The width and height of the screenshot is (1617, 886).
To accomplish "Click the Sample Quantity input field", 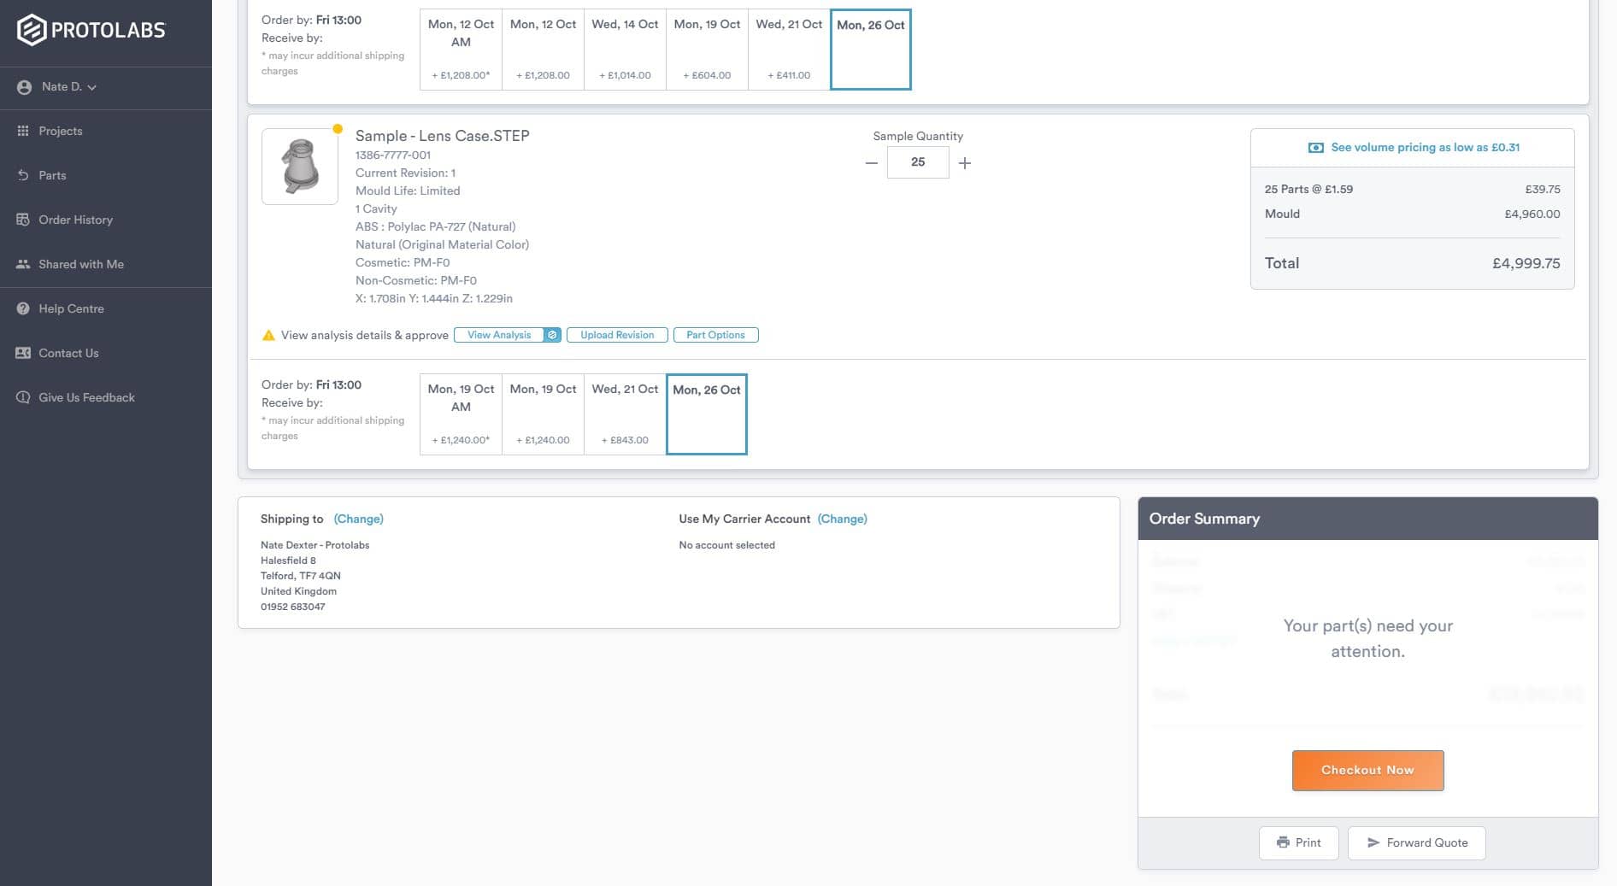I will point(917,162).
